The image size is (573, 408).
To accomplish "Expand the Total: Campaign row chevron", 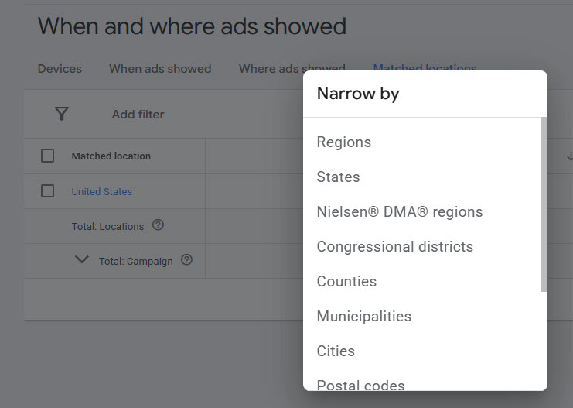I will (x=82, y=260).
